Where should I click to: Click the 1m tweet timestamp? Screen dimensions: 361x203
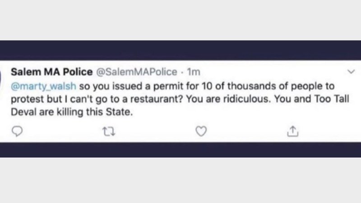click(x=194, y=72)
